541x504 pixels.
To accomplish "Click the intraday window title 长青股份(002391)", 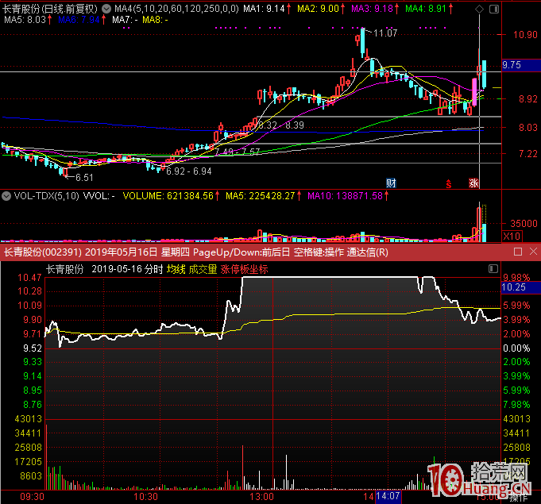I will pos(42,252).
